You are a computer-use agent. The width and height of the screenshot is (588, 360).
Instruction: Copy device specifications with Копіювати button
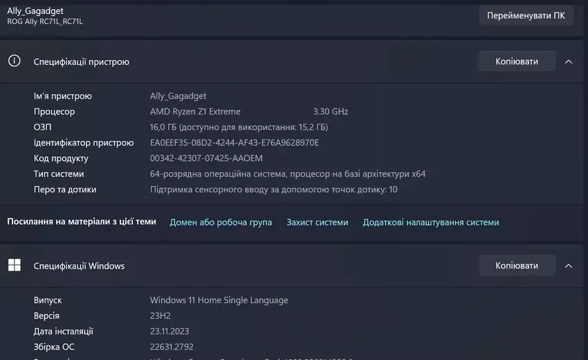coord(516,61)
